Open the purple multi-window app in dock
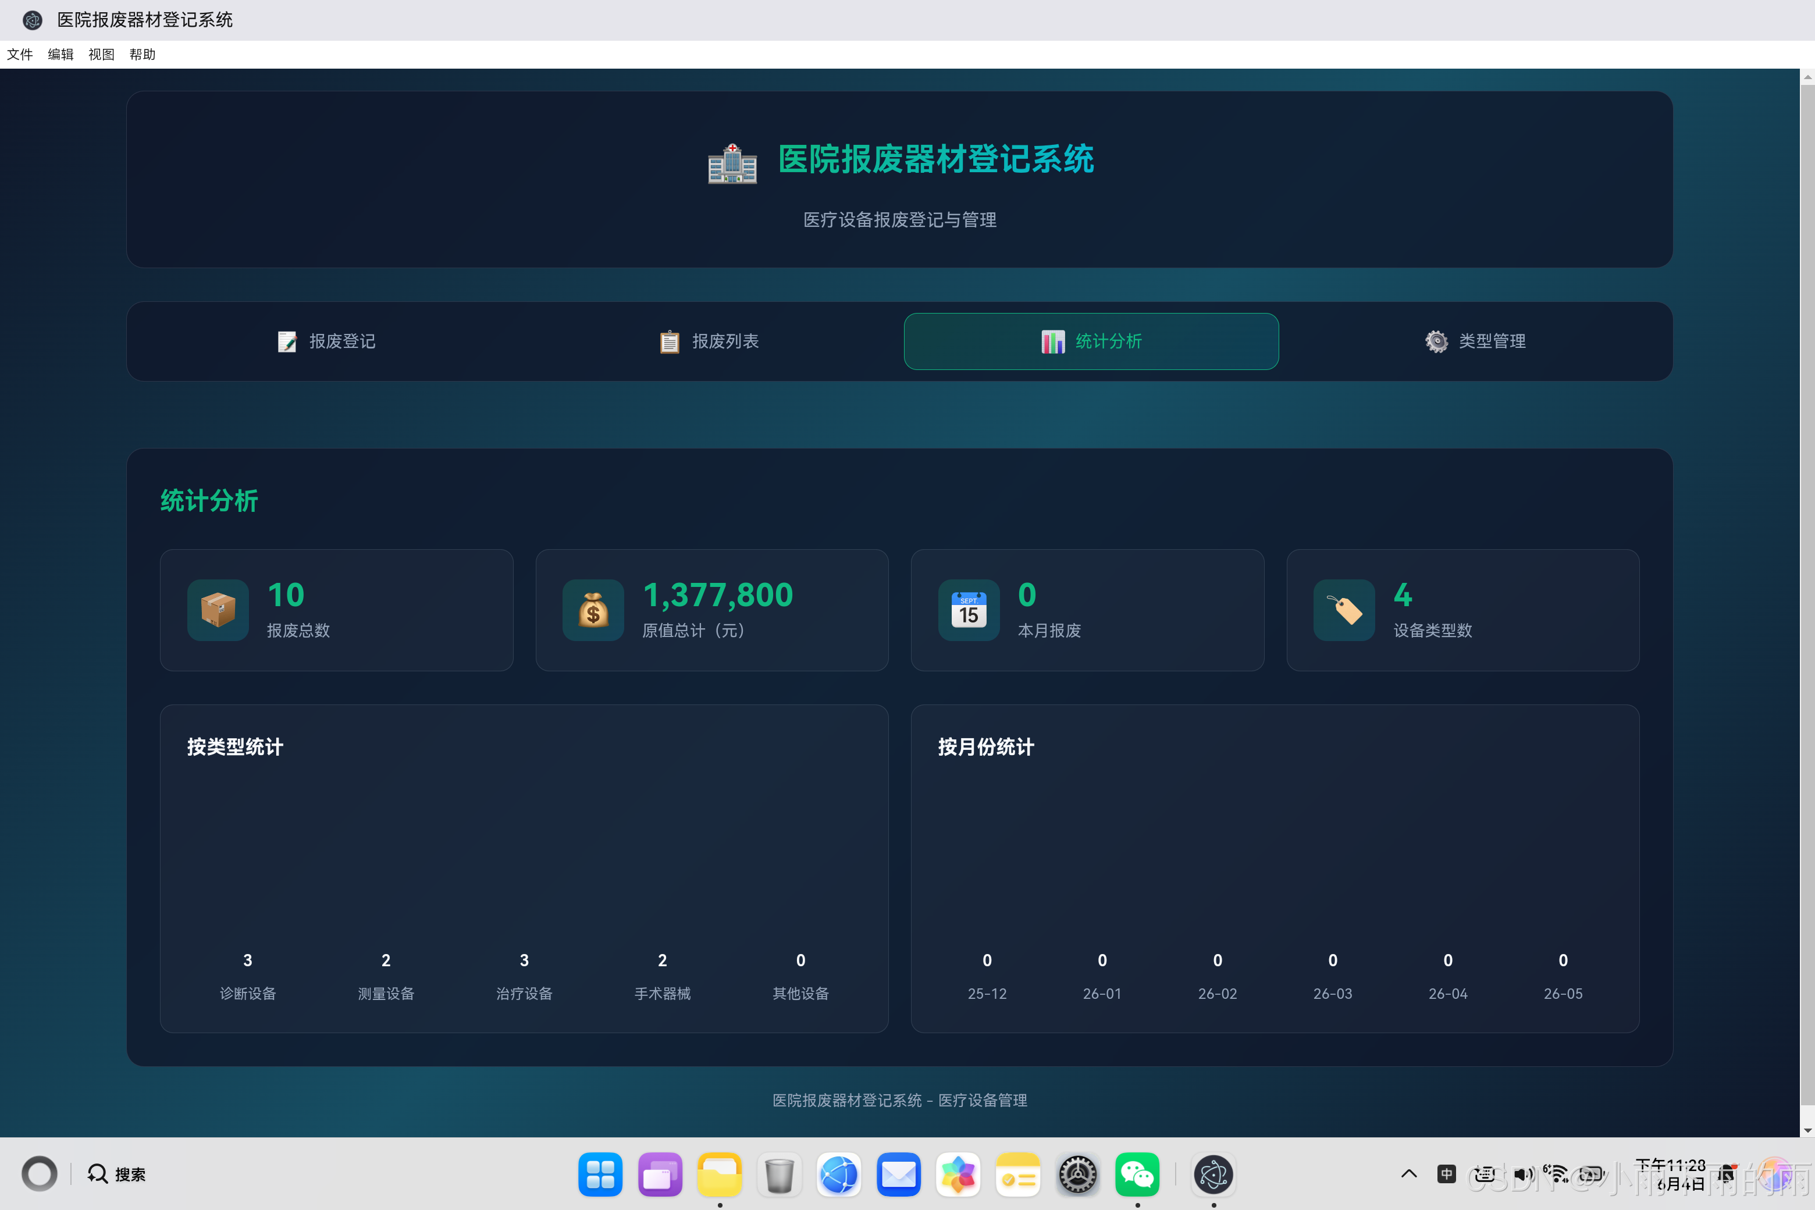This screenshot has width=1815, height=1210. point(660,1174)
